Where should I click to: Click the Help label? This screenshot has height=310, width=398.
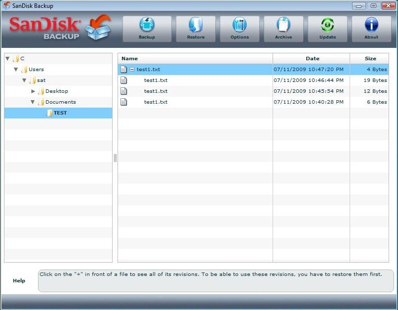(x=19, y=280)
